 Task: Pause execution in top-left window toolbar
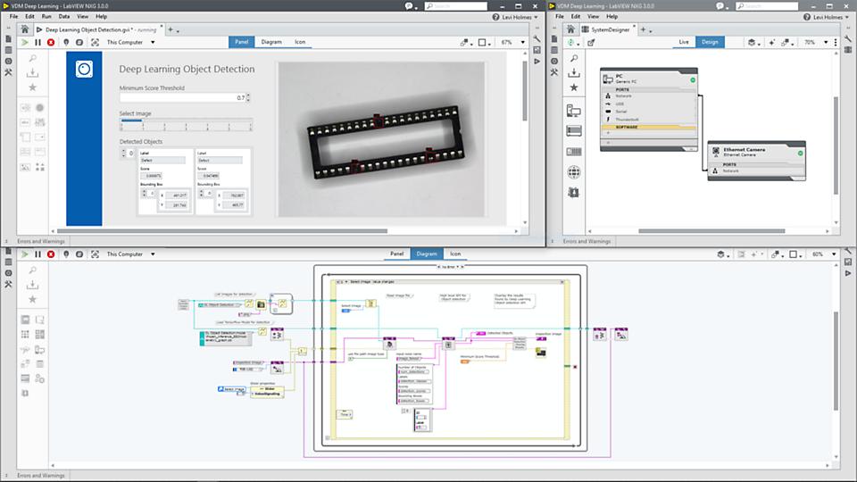(x=37, y=42)
